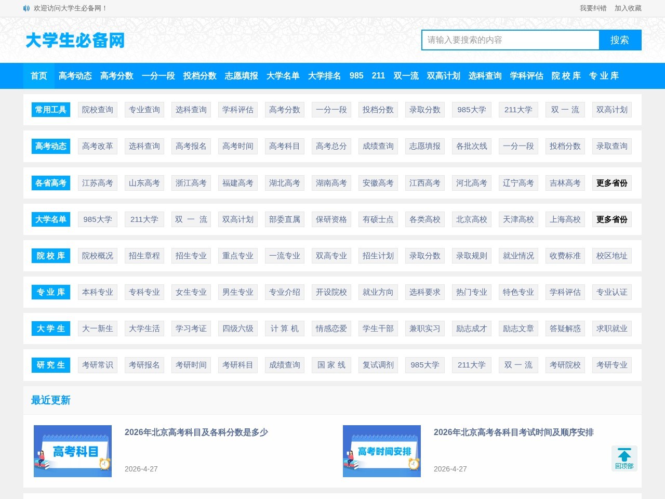The width and height of the screenshot is (665, 499).
Task: Open 双高计划 in 常用工具 row
Action: click(x=612, y=110)
